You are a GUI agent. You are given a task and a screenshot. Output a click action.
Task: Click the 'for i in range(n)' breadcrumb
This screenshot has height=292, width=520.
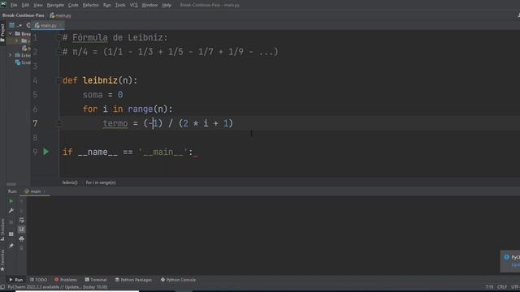coord(101,182)
